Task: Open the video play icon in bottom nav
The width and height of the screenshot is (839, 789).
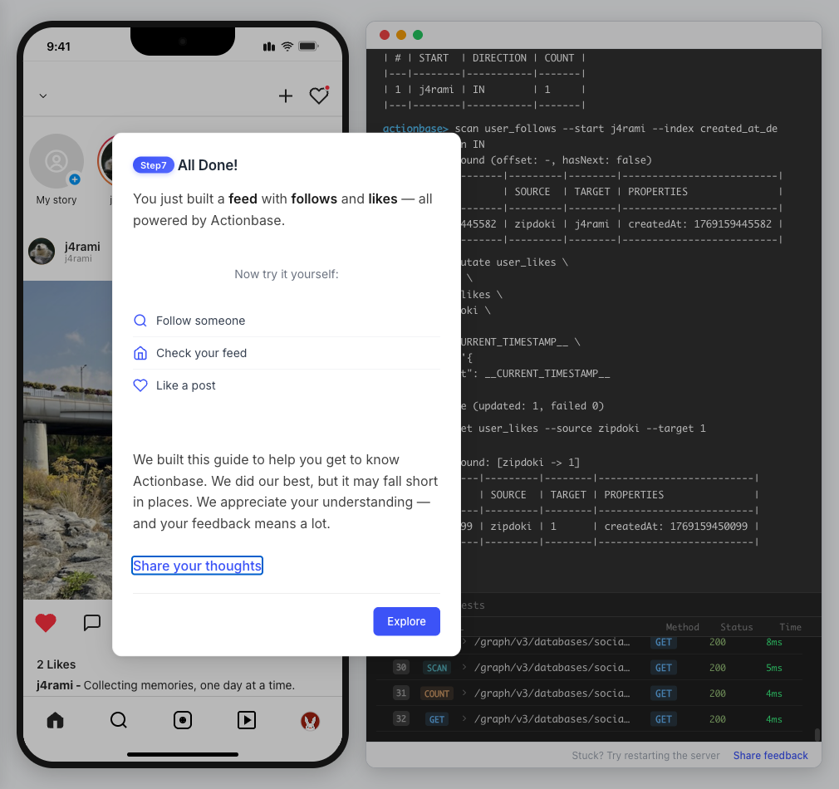Action: click(247, 720)
